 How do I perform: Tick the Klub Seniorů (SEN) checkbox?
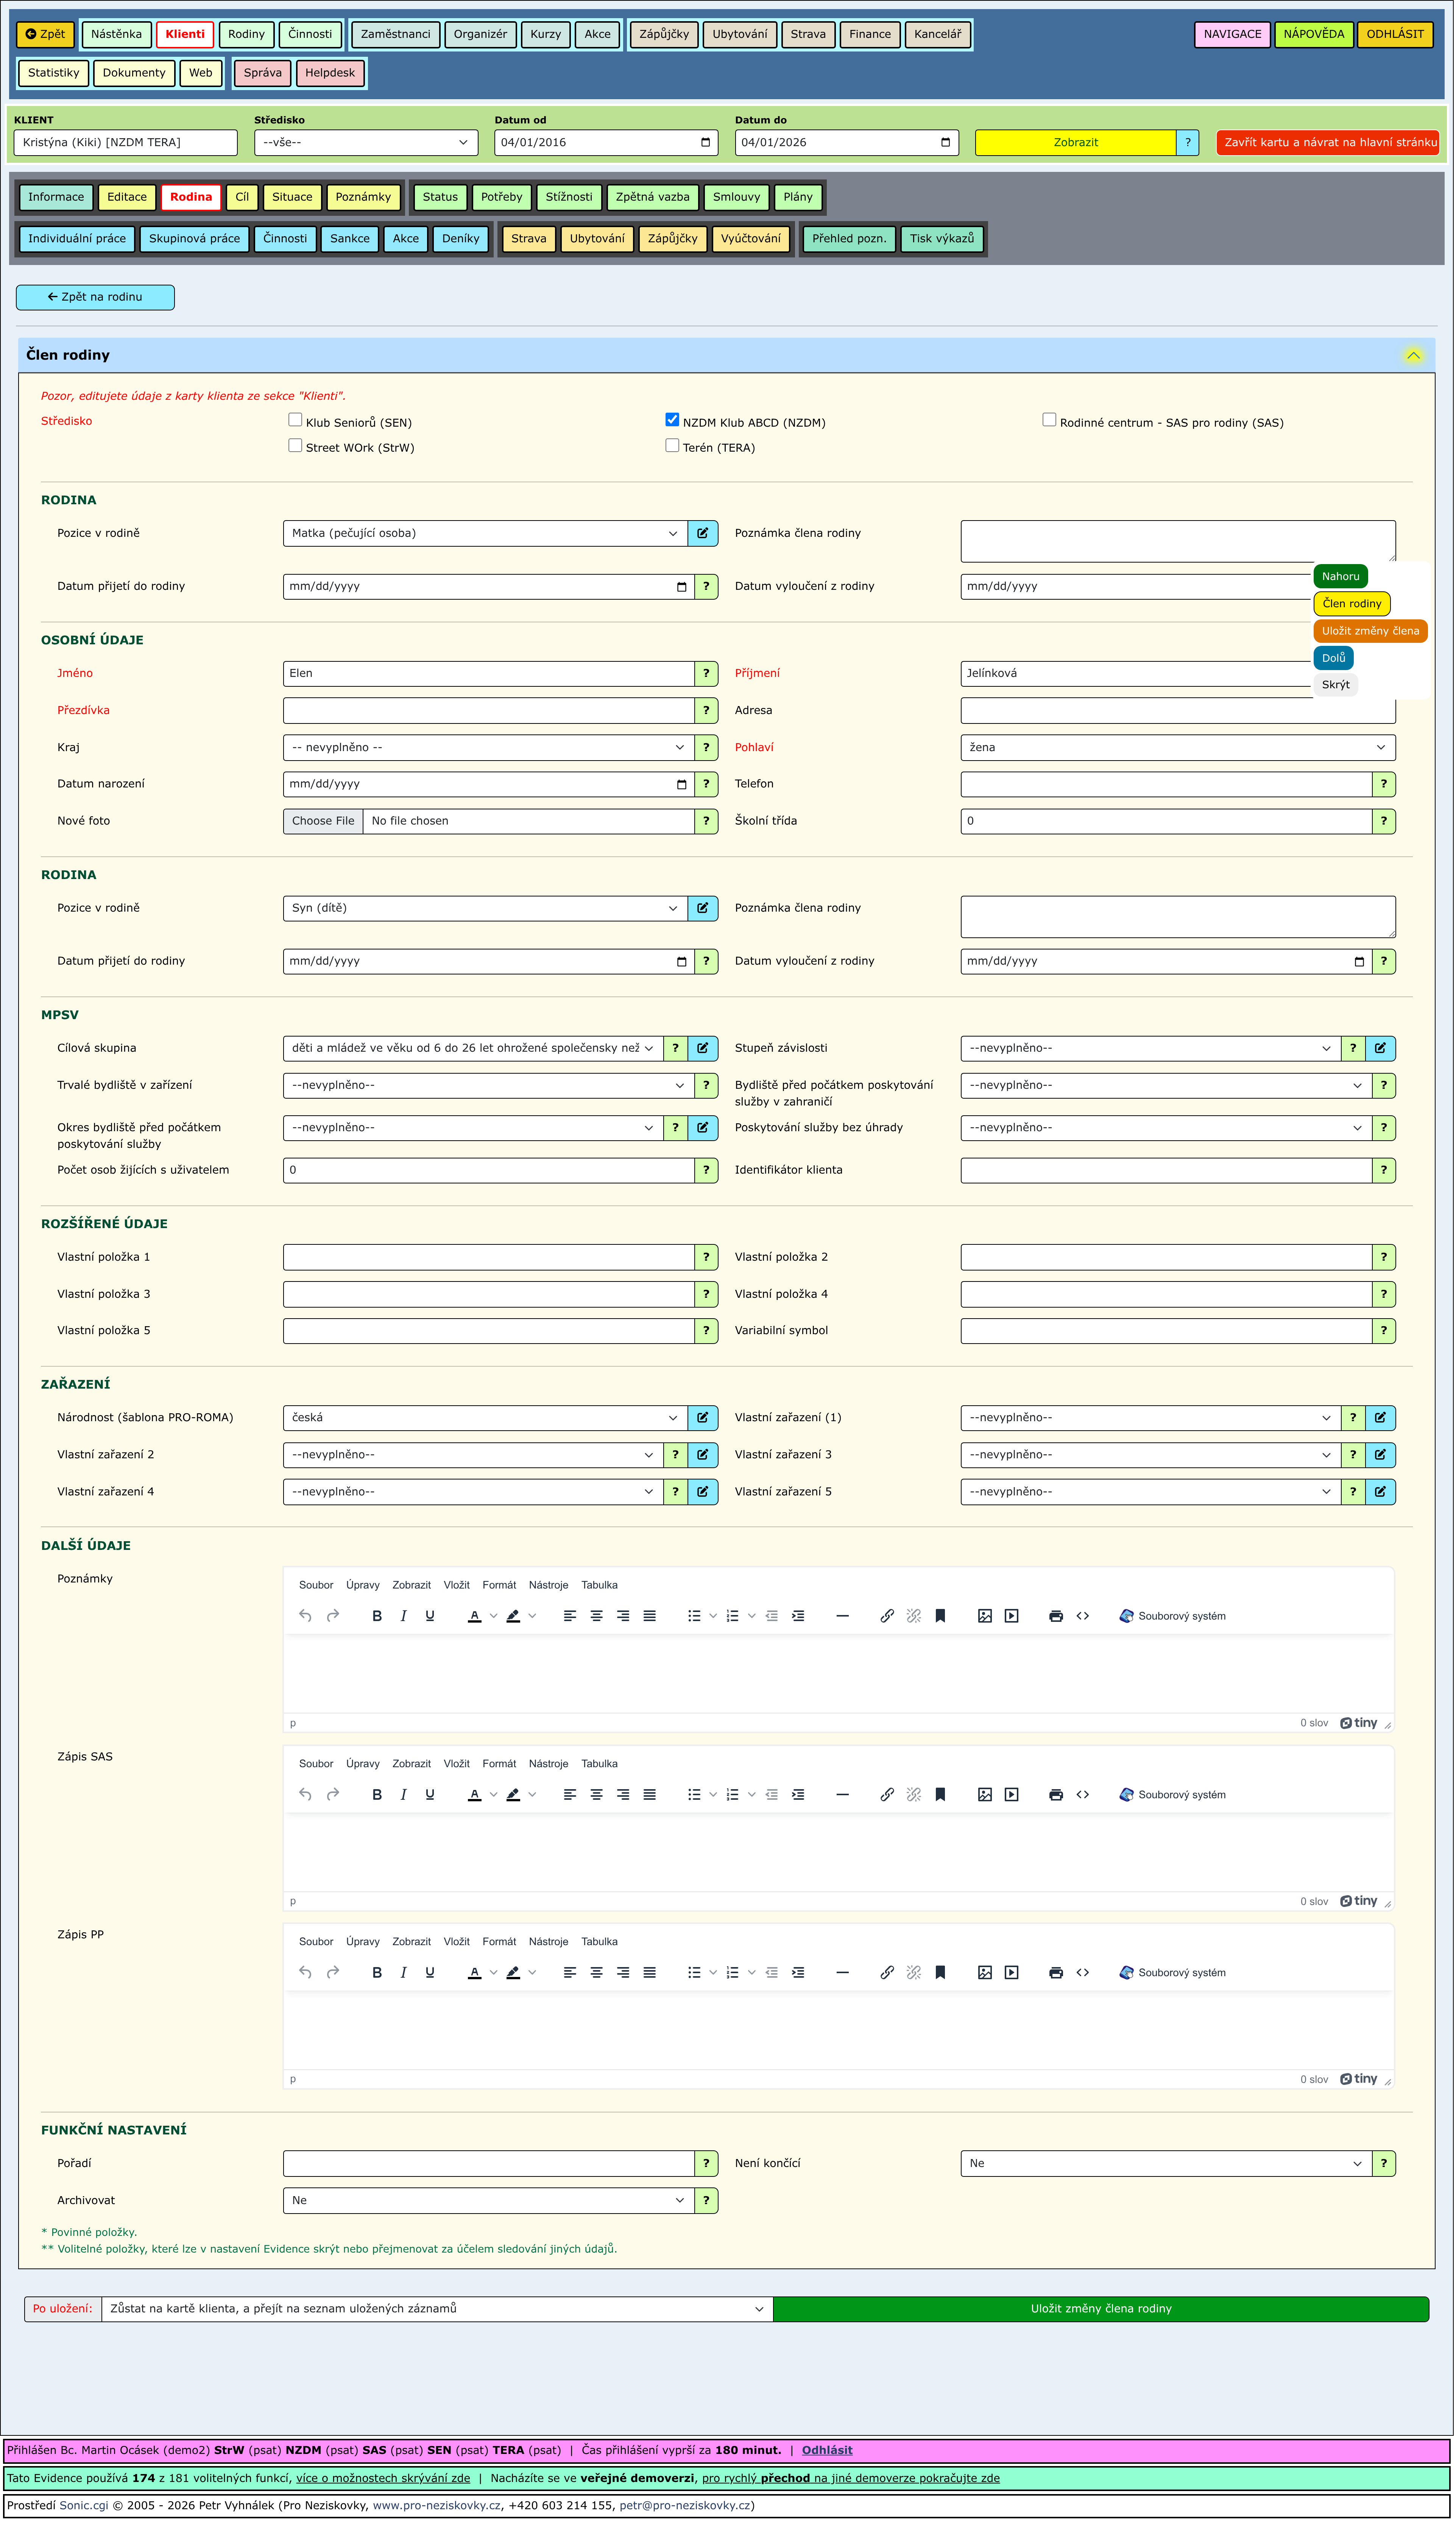(295, 420)
